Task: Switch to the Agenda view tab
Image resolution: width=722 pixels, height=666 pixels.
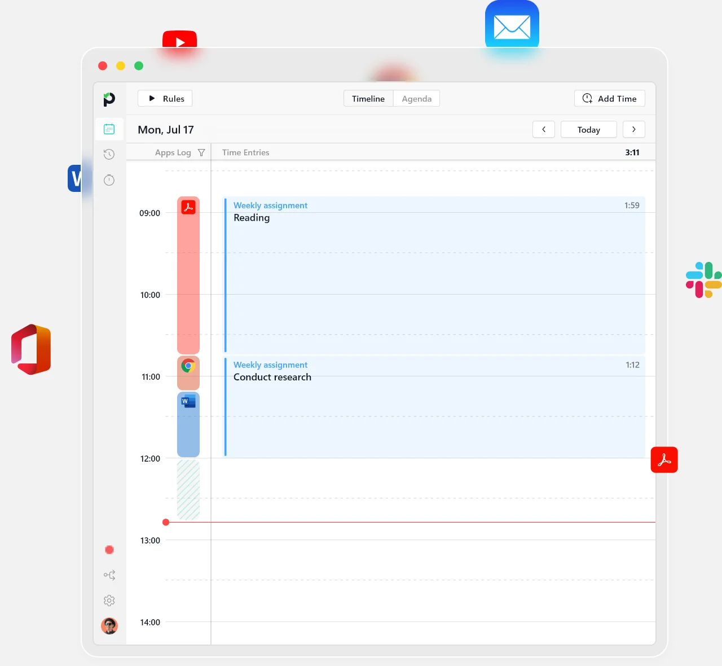Action: coord(416,99)
